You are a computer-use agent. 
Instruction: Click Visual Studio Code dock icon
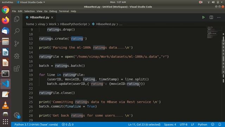pos(6,84)
